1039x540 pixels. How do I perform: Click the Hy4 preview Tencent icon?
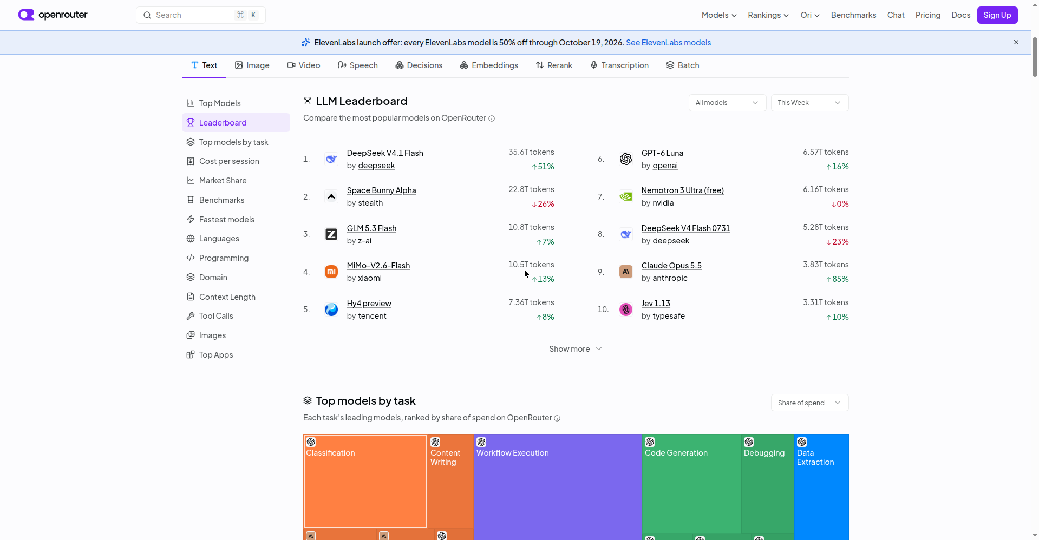tap(331, 309)
